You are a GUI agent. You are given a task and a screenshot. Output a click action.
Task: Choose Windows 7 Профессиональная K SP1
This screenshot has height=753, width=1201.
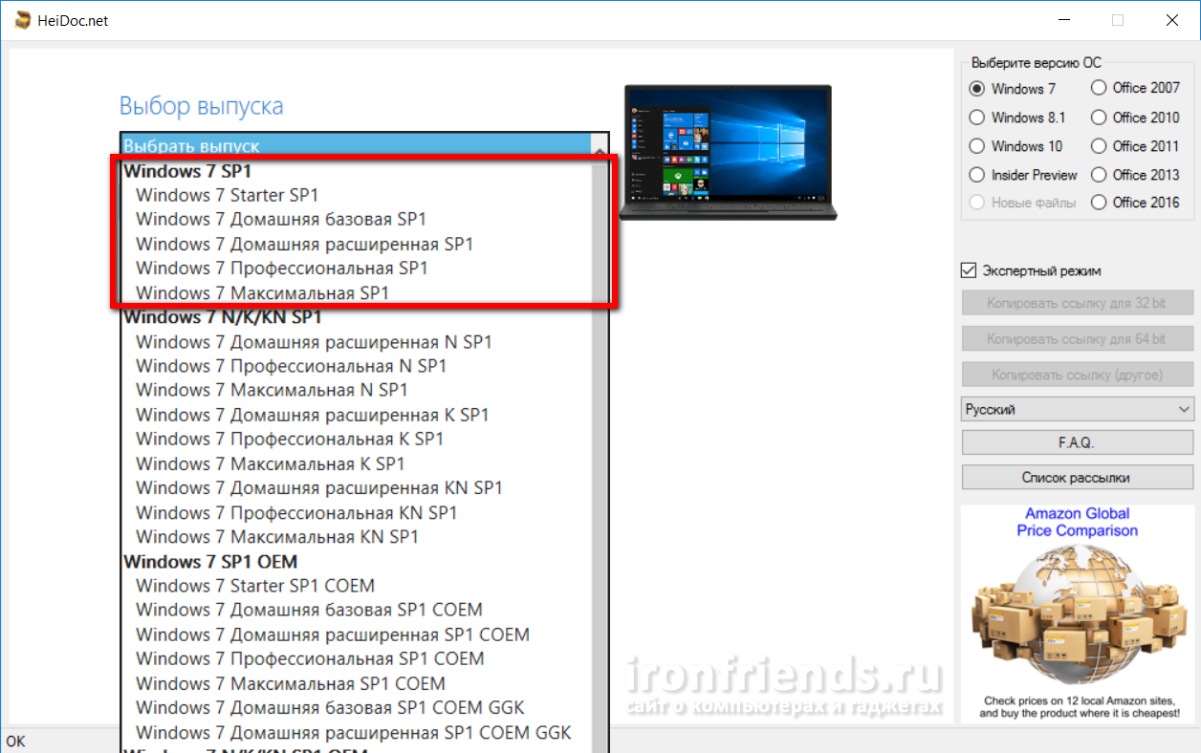[356, 439]
